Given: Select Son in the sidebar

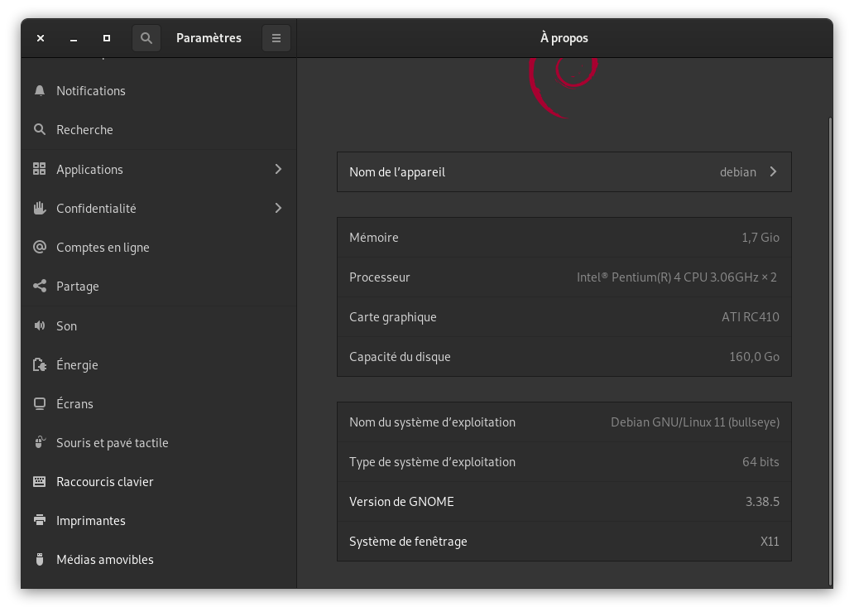Looking at the screenshot, I should click(159, 326).
